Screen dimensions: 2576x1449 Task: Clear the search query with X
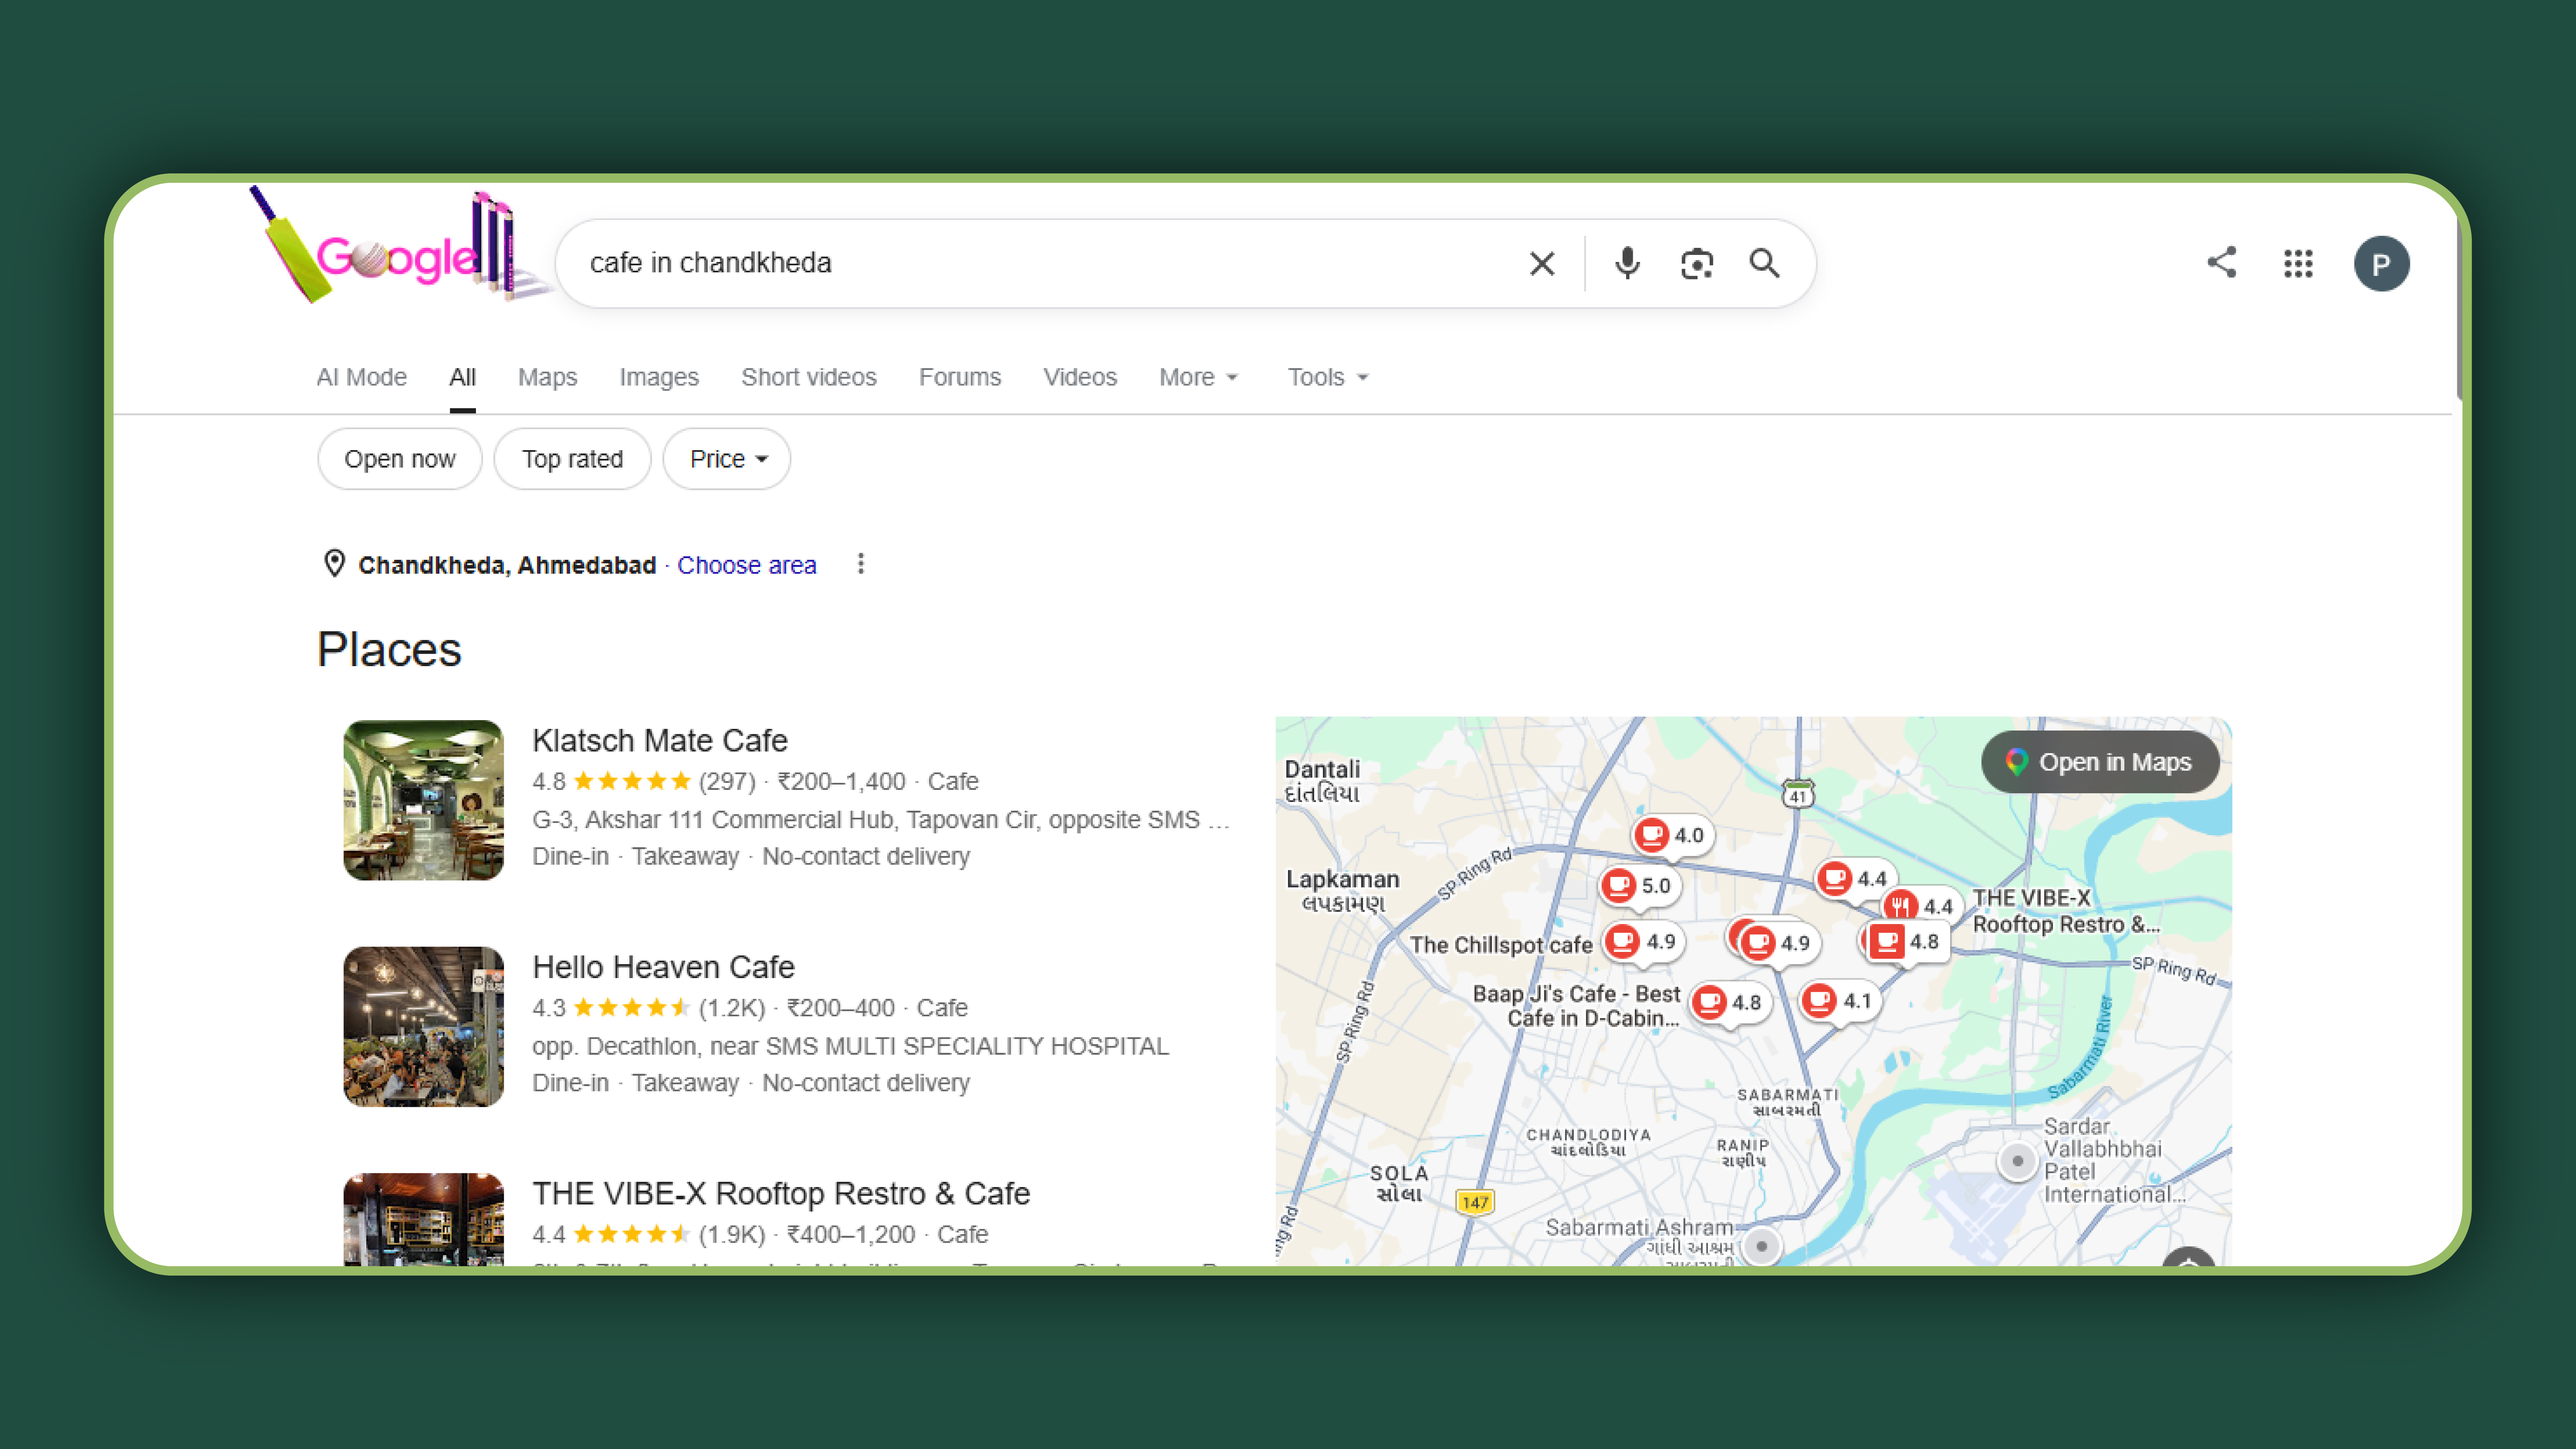[x=1542, y=264]
